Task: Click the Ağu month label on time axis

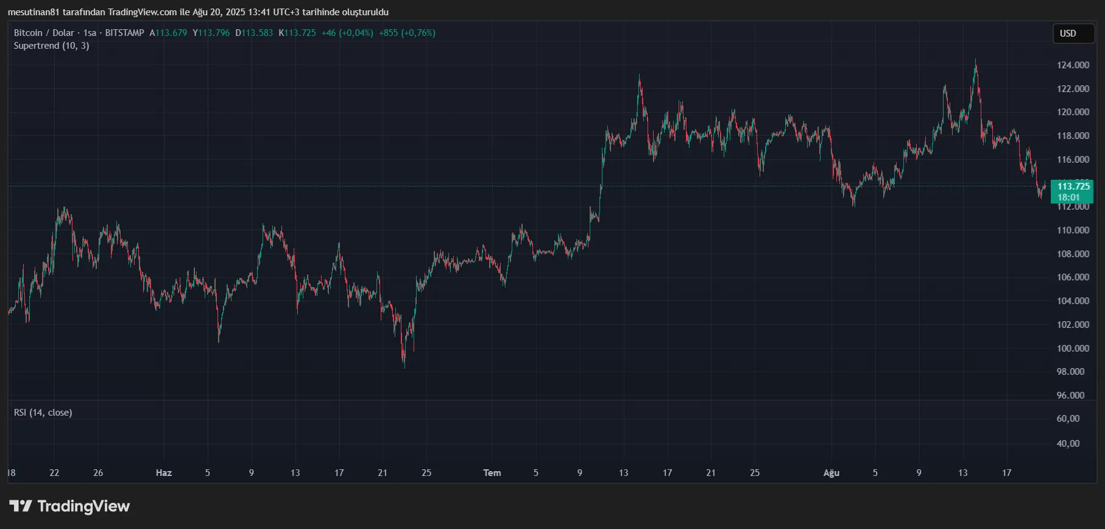Action: 831,473
